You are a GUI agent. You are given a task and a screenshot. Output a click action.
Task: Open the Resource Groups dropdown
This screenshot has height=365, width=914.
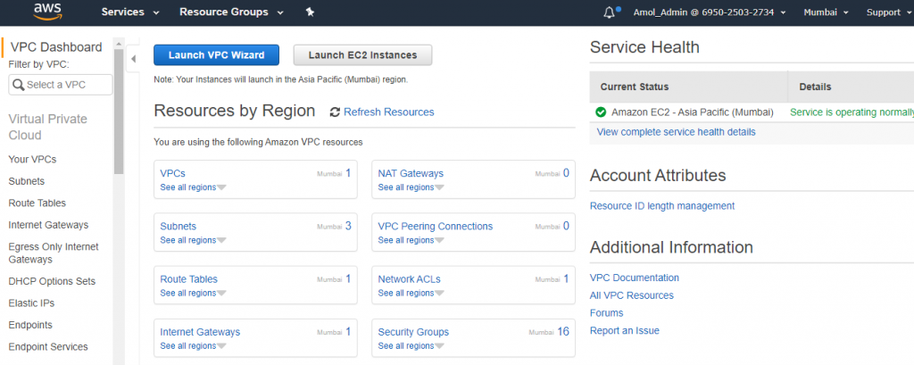click(x=231, y=12)
